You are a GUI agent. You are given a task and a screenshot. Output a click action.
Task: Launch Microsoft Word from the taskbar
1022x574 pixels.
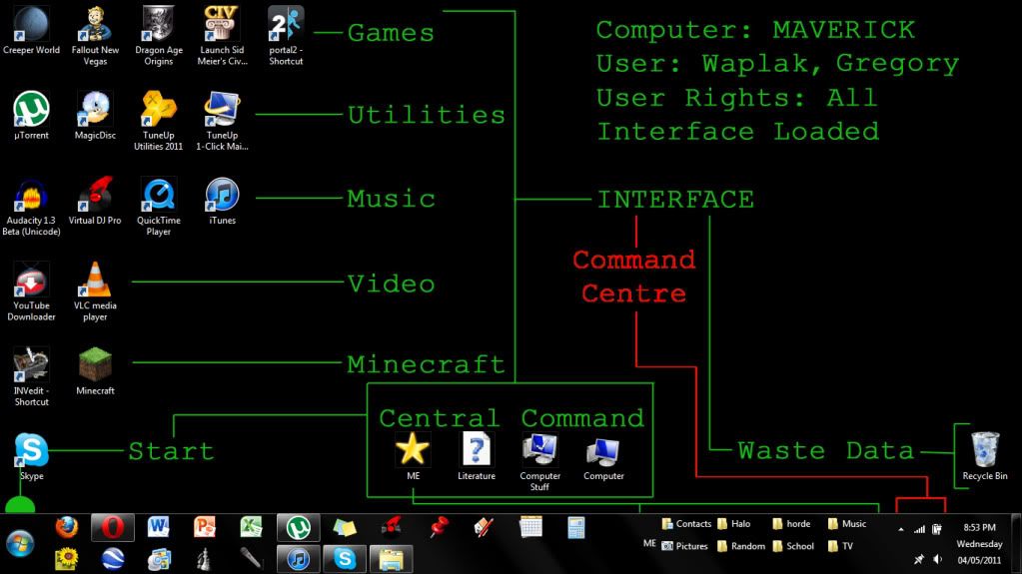click(159, 527)
